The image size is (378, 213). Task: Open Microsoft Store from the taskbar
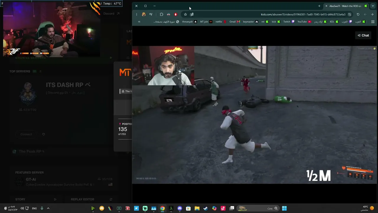pos(188,208)
